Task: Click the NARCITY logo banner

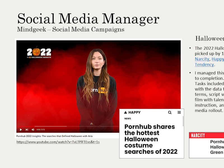Action: [207, 135]
